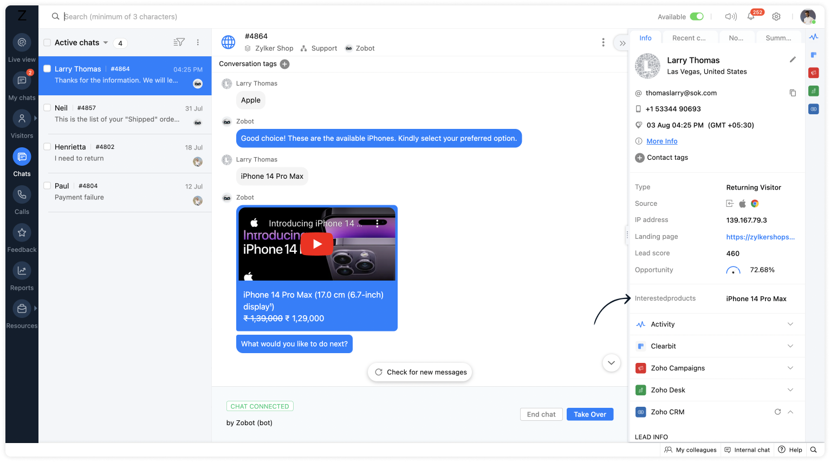This screenshot has width=830, height=462.
Task: Select the Henrietta chat checkbox
Action: coord(47,147)
